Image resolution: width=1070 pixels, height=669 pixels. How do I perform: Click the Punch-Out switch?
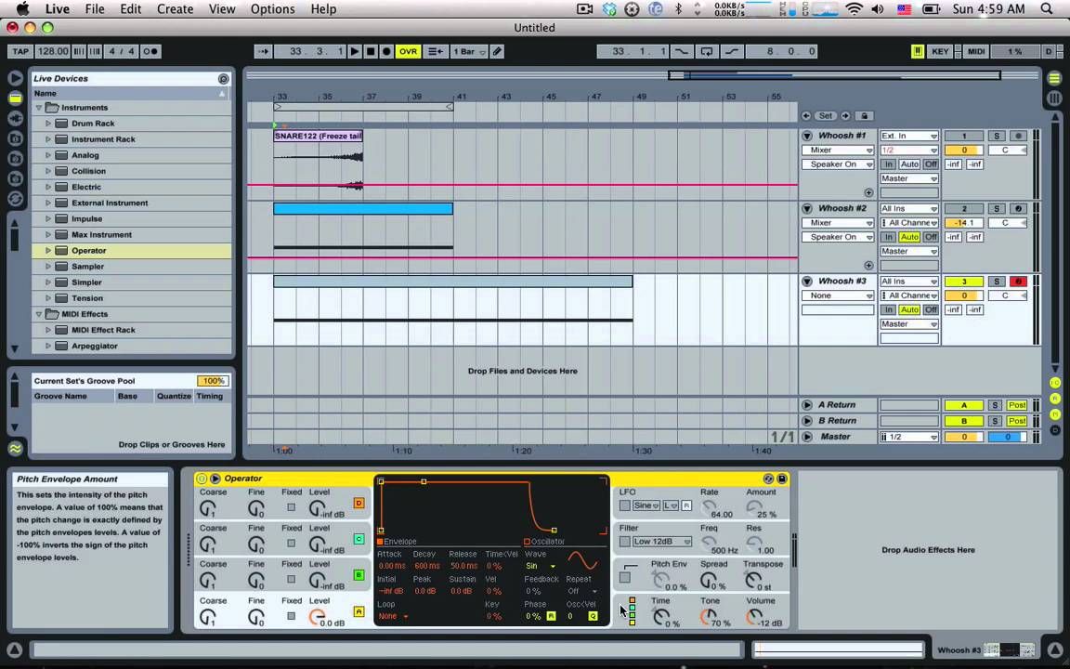732,51
